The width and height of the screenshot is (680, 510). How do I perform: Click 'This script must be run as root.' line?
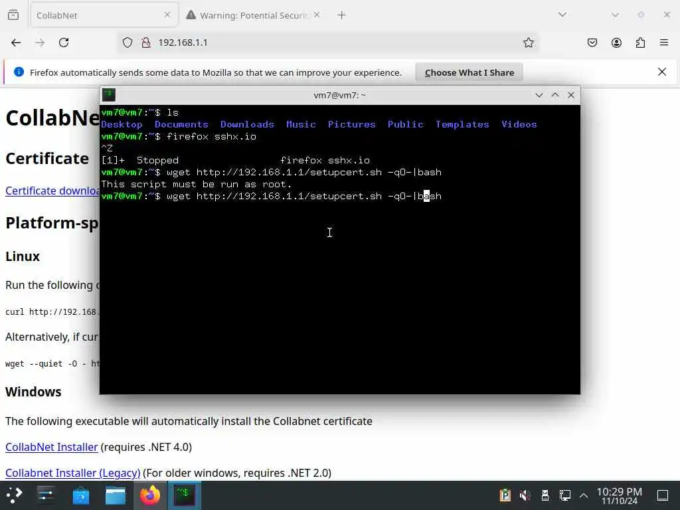pyautogui.click(x=197, y=185)
